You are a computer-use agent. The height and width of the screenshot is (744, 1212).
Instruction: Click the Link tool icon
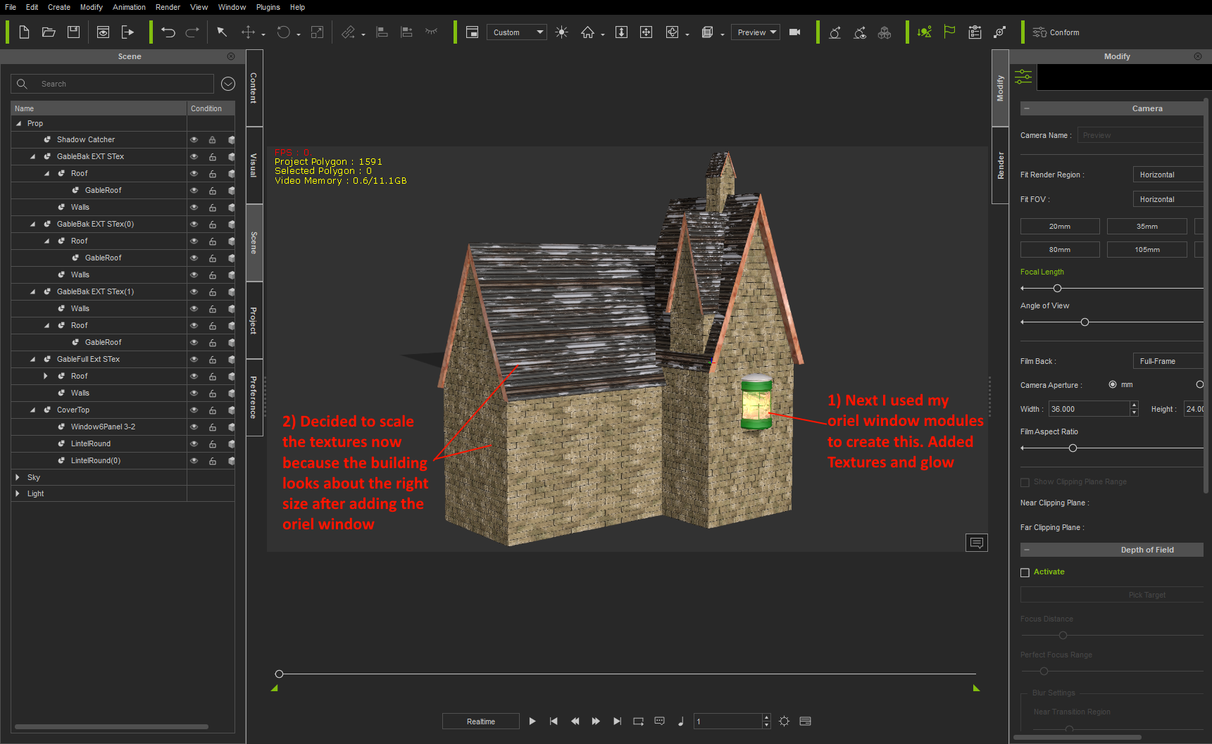(348, 32)
